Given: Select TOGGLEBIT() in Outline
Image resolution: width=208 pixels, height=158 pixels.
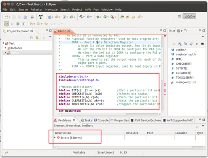Looking at the screenshot, I should click(x=185, y=78).
